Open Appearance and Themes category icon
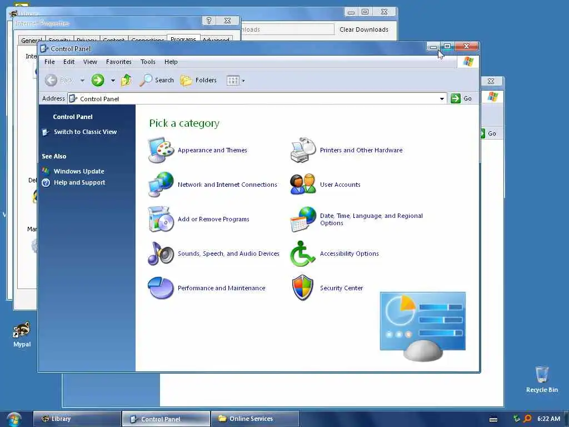Image resolution: width=569 pixels, height=427 pixels. 161,150
